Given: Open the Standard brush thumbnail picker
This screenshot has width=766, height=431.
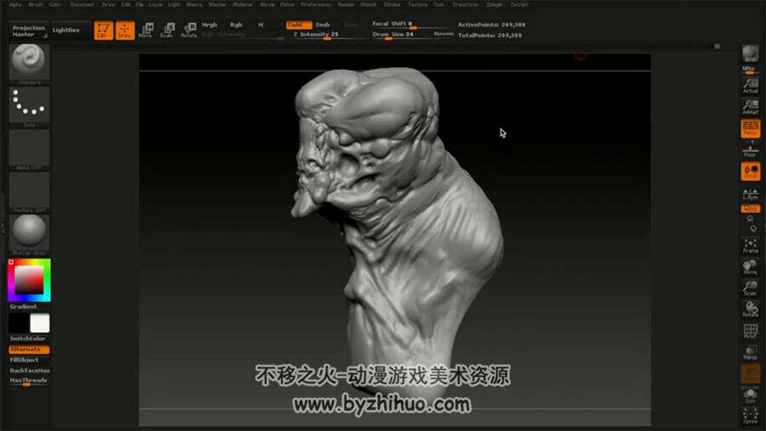Looking at the screenshot, I should (29, 62).
